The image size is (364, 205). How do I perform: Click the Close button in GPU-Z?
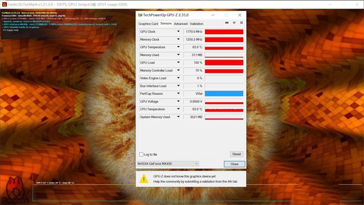234,164
